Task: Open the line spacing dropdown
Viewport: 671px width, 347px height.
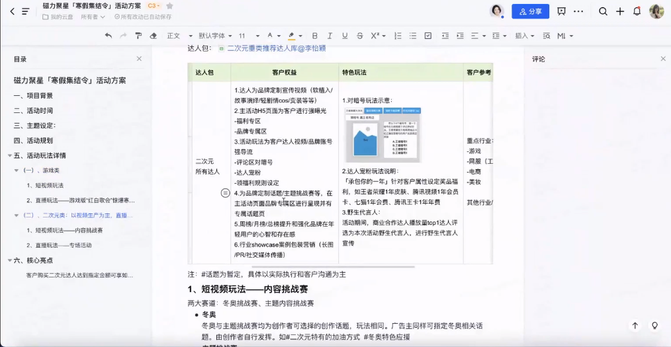Action: (x=499, y=36)
